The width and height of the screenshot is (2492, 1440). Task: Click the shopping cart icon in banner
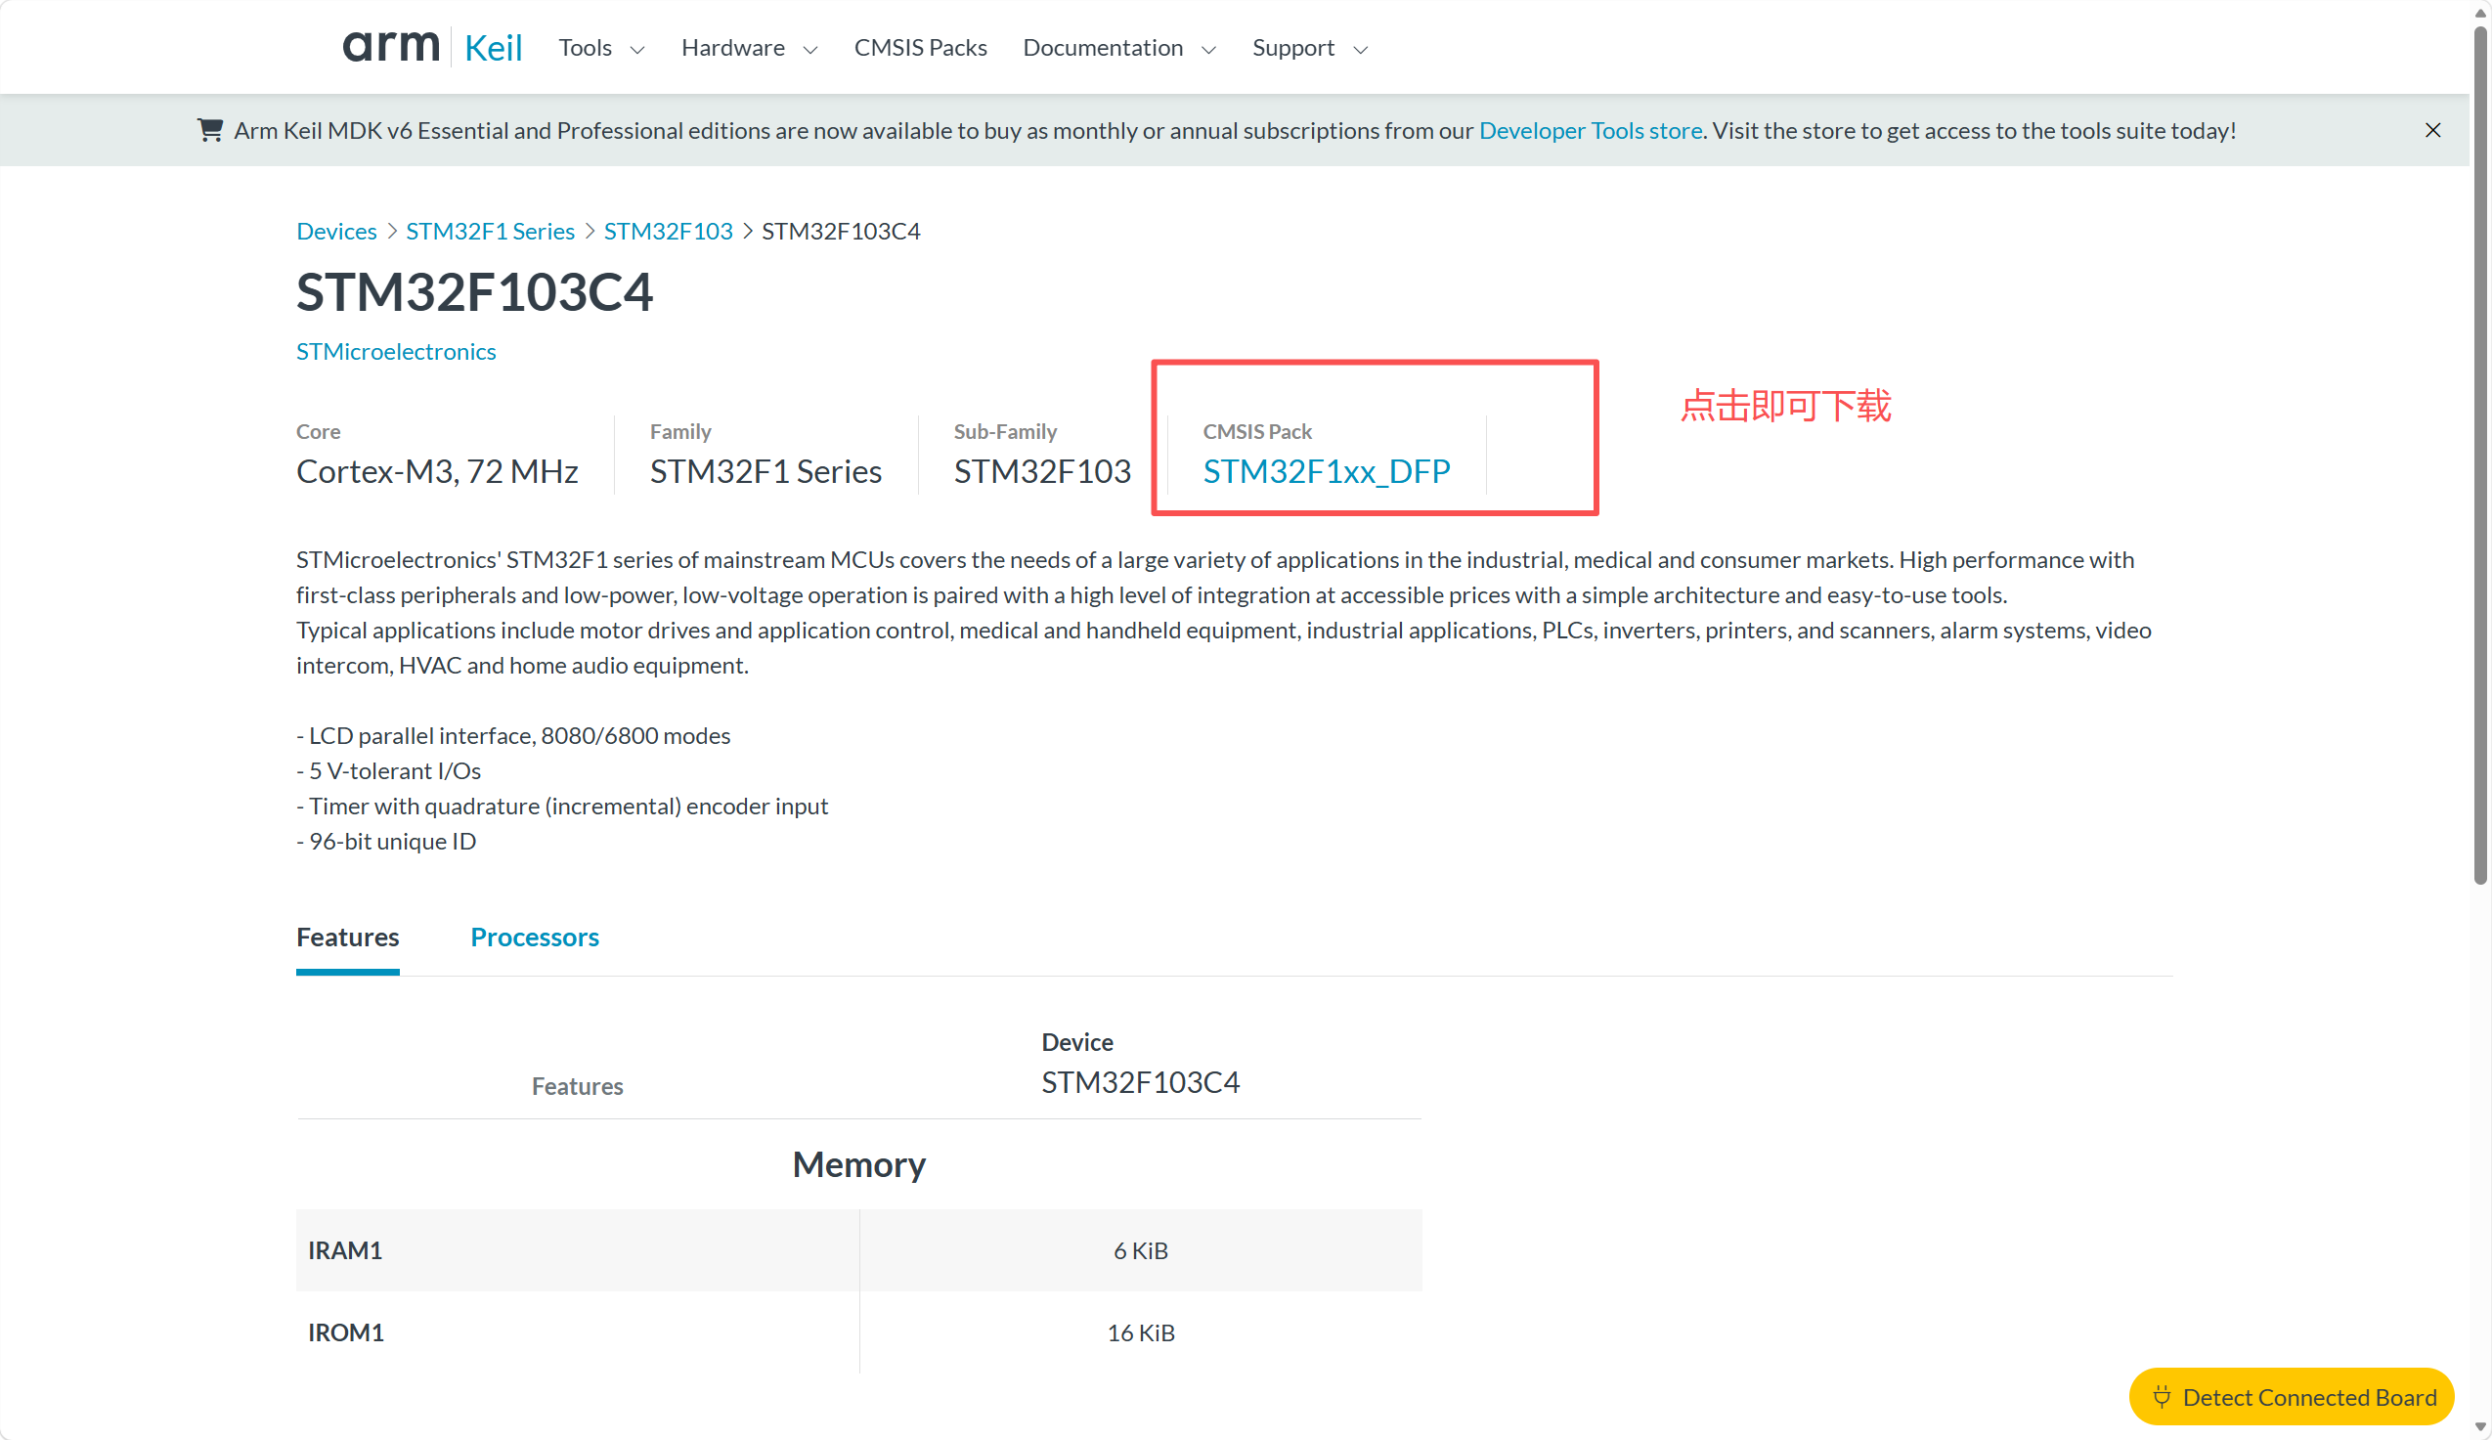[x=209, y=130]
